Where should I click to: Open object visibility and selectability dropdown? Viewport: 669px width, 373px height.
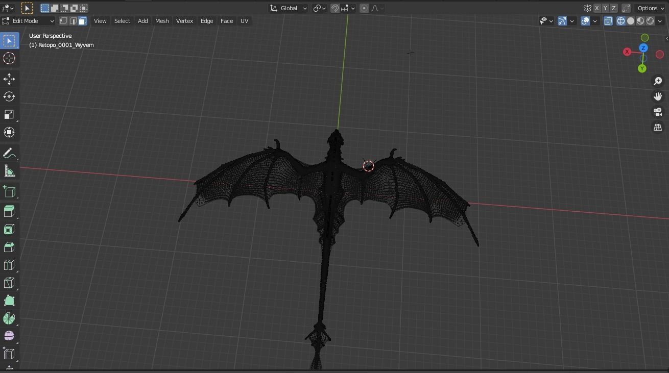546,21
